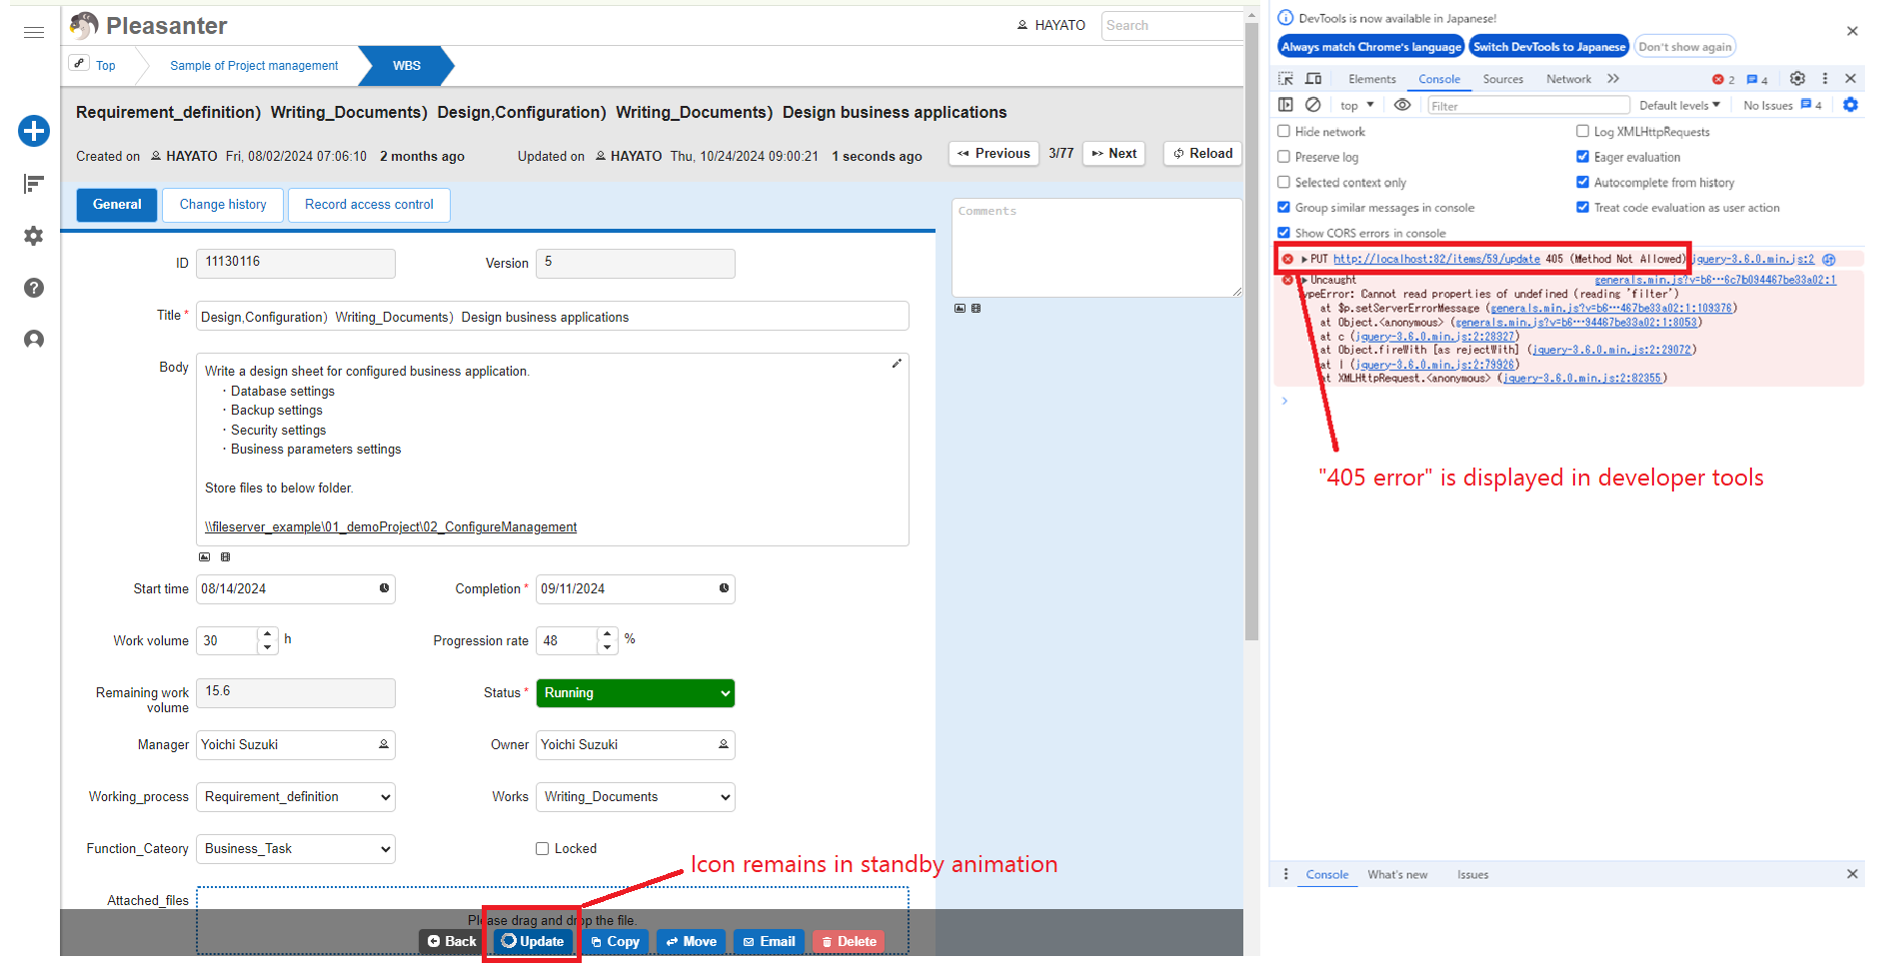Click the Reload button
This screenshot has width=1883, height=973.
(x=1202, y=154)
